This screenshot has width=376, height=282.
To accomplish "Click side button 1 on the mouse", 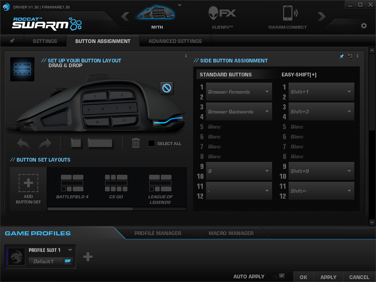I will point(95,97).
